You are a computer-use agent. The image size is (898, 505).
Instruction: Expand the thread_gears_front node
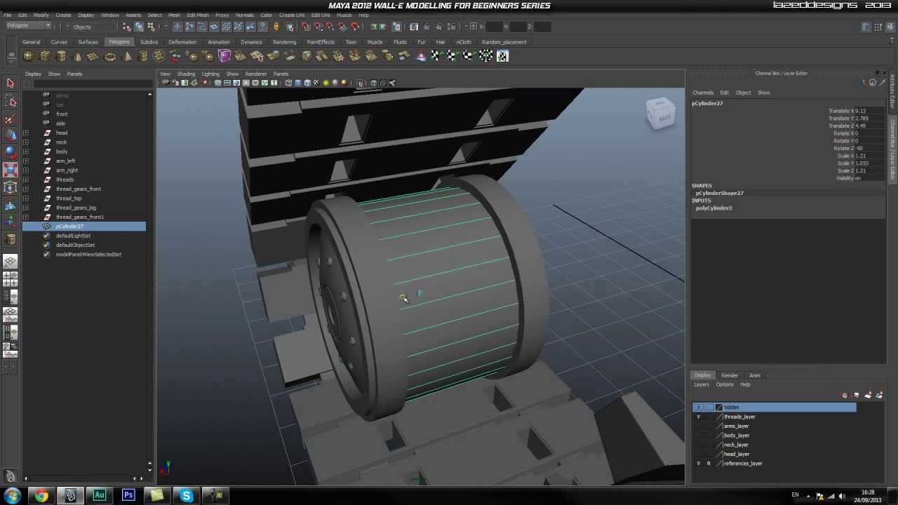click(26, 189)
